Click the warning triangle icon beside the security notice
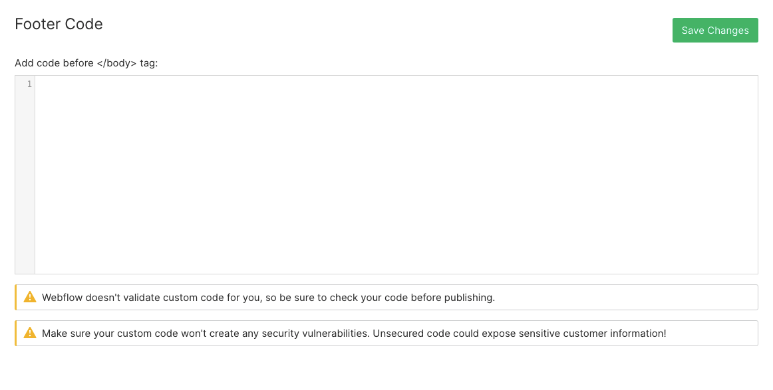This screenshot has width=773, height=390. pos(30,333)
